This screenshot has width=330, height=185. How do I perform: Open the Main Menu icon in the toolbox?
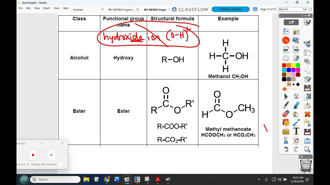point(286,32)
